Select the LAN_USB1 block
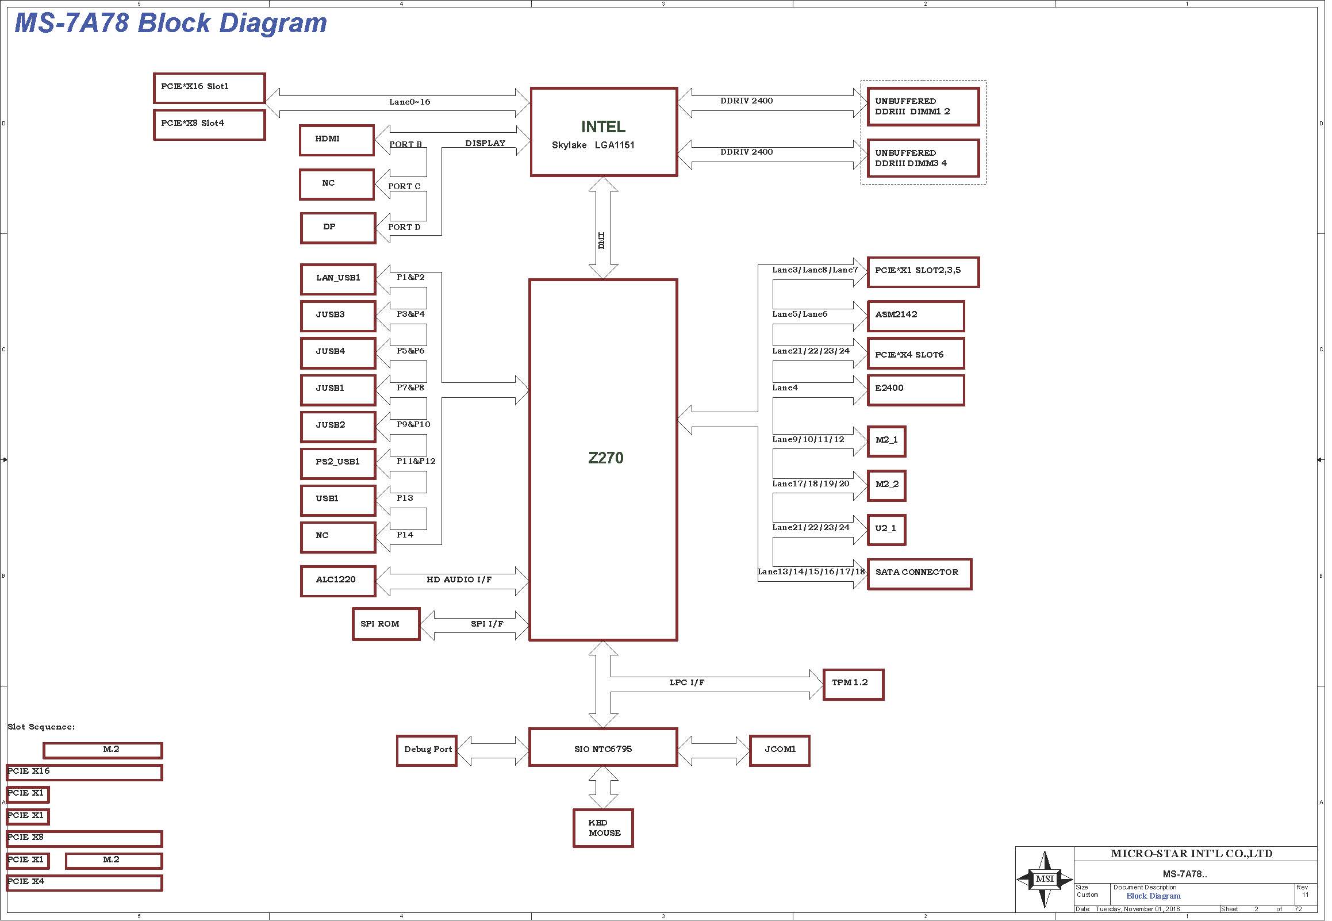The height and width of the screenshot is (921, 1332). click(x=339, y=279)
